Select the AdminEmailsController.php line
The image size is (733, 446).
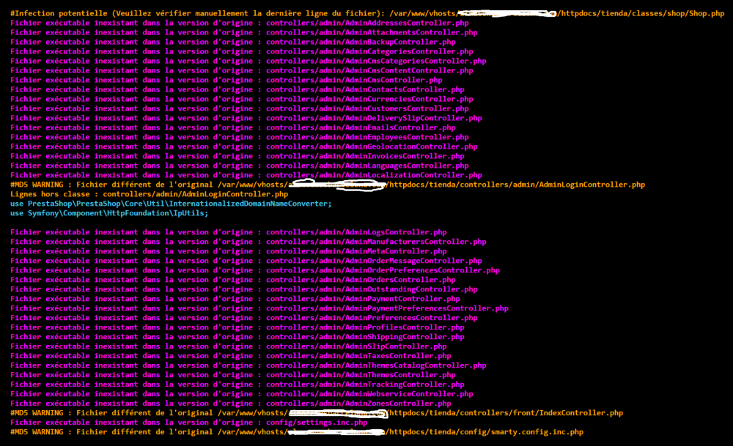[233, 127]
